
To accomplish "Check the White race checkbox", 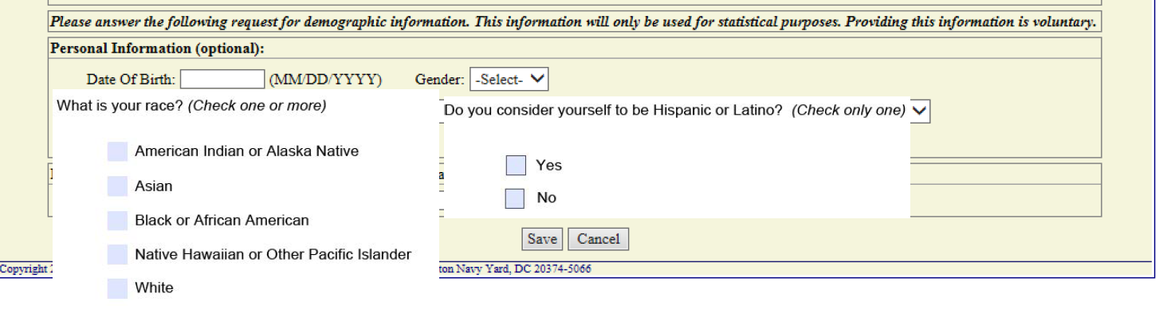I will [x=117, y=288].
